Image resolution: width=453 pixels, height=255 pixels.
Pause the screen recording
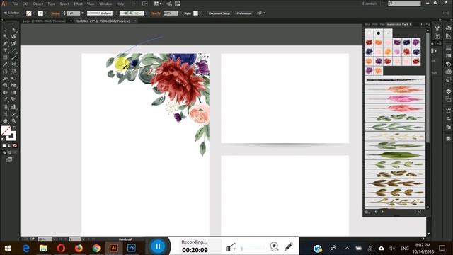tap(158, 246)
